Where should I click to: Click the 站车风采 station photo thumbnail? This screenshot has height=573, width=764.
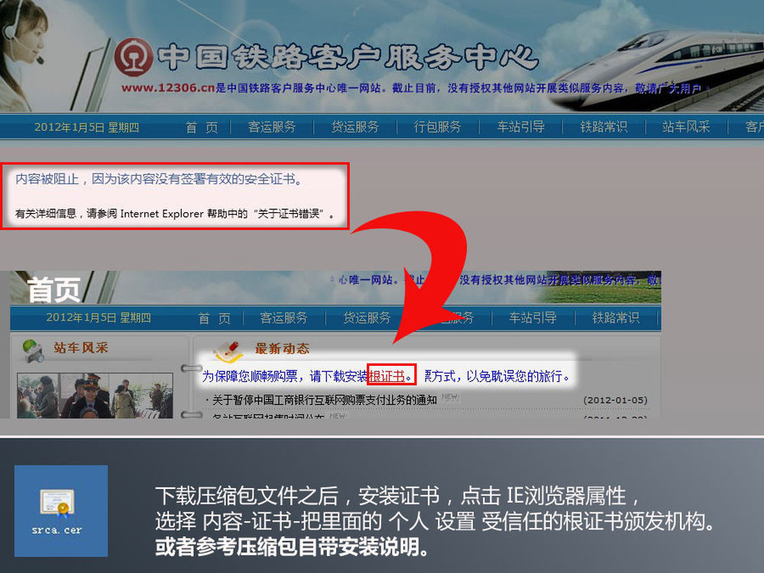point(95,396)
